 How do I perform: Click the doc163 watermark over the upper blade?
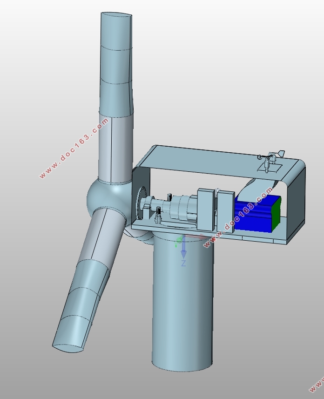[x=74, y=149]
